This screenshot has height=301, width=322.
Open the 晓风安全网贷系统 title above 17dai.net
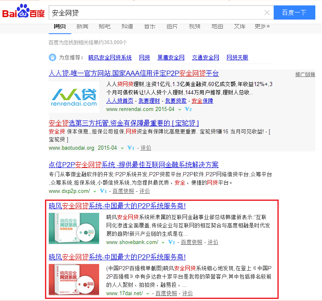click(117, 257)
